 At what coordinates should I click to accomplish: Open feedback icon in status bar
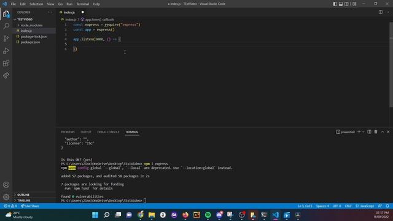[x=380, y=206]
